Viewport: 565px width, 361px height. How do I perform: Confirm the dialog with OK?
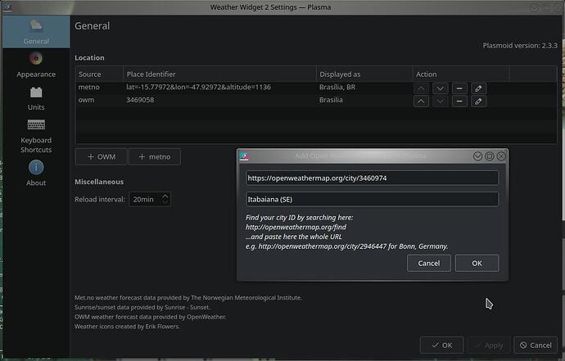coord(477,264)
